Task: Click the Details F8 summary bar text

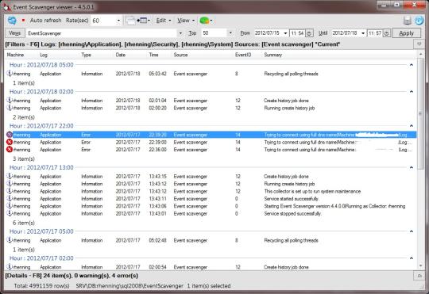Action: [71, 276]
